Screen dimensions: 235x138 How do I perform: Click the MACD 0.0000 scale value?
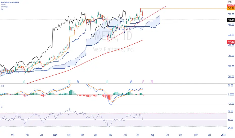(x=231, y=95)
